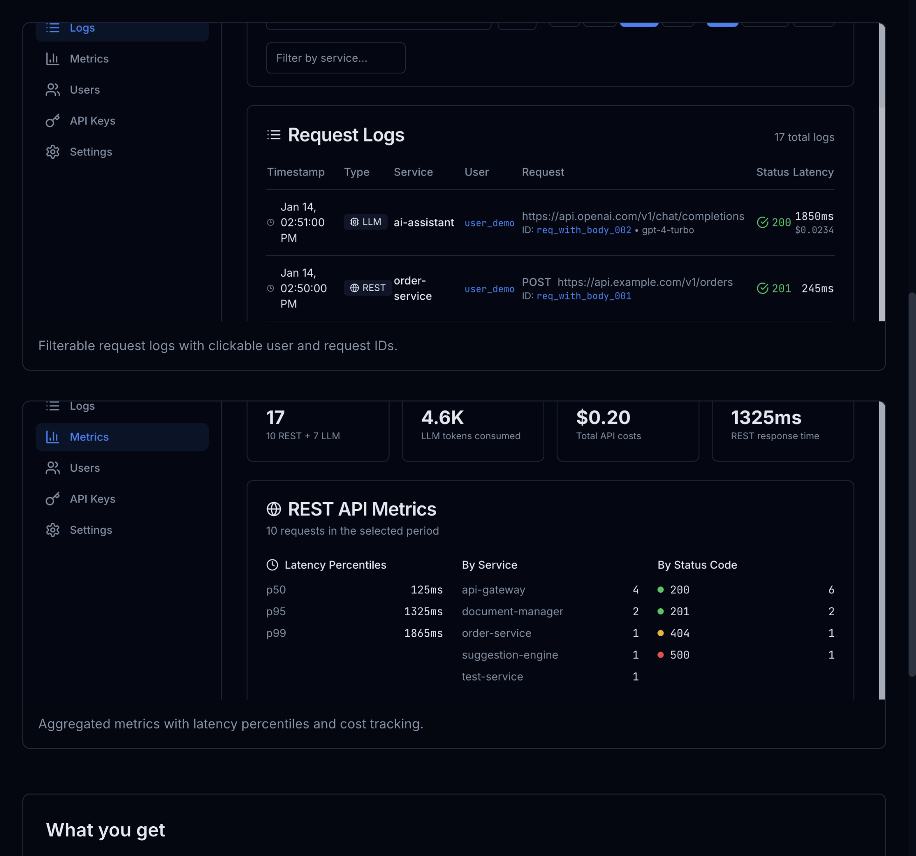Click the Latency column header

[x=813, y=172]
